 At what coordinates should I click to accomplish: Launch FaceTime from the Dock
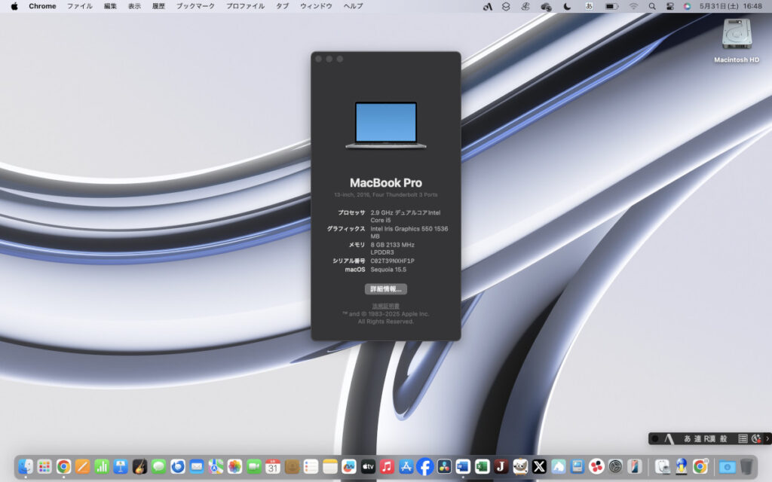pyautogui.click(x=254, y=466)
